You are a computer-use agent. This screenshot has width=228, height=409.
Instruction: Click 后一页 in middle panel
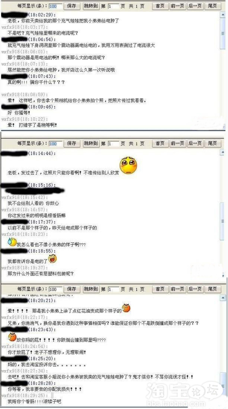point(195,143)
